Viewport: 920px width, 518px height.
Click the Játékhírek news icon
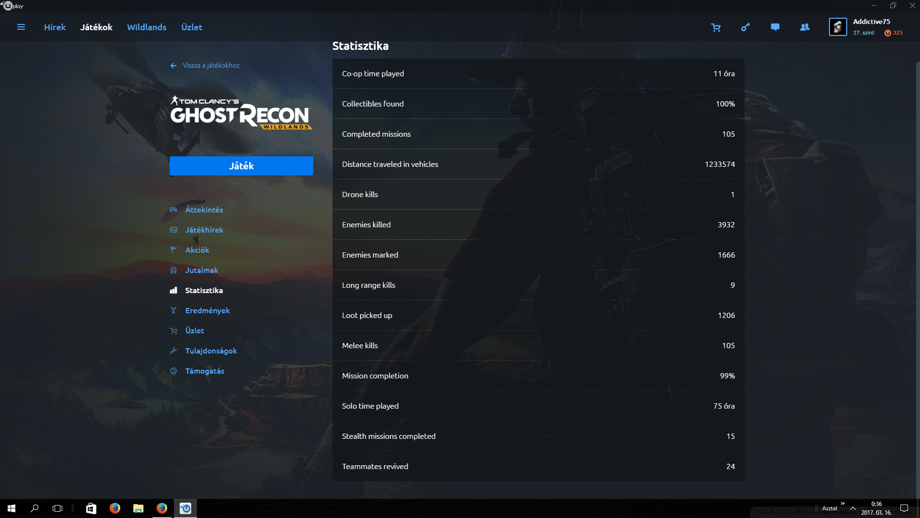[173, 230]
